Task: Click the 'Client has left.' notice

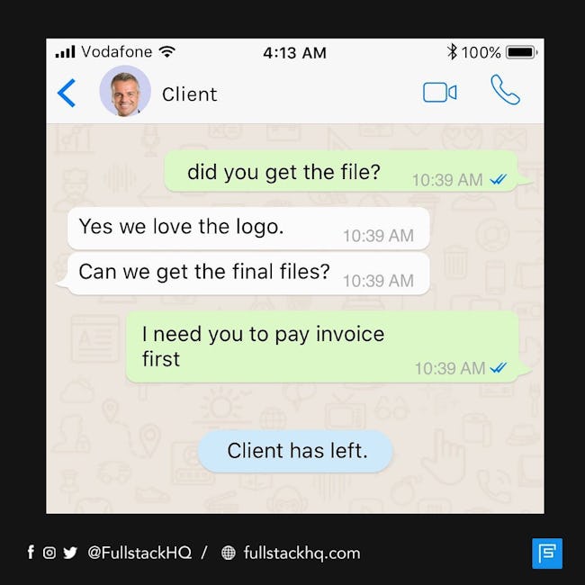Action: (295, 451)
